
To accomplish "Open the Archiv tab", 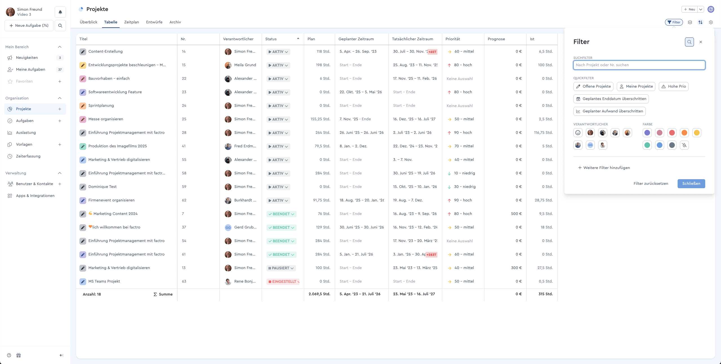I will coord(175,22).
